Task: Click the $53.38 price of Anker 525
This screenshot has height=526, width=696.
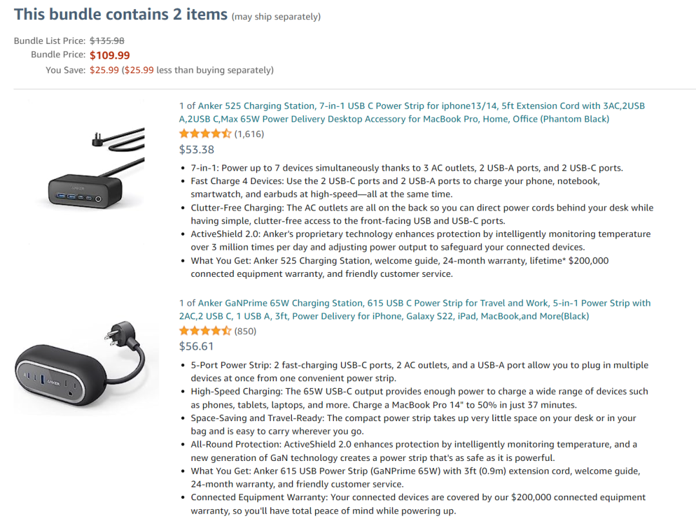Action: click(197, 149)
